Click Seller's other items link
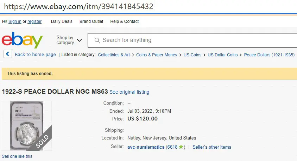297x161 pixels. 212,147
